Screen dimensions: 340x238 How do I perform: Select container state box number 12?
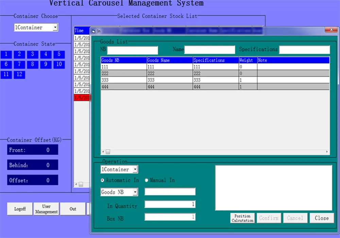[19, 74]
